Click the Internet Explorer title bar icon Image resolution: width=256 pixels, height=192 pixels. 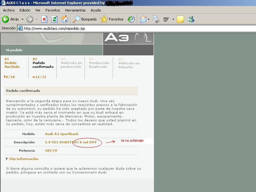[3, 3]
